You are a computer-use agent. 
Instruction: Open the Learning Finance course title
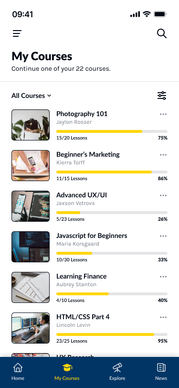click(x=81, y=276)
